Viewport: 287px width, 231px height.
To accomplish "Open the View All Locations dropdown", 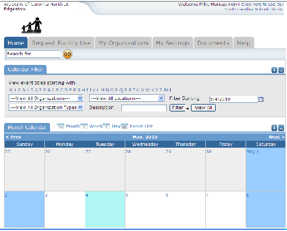I will point(127,98).
